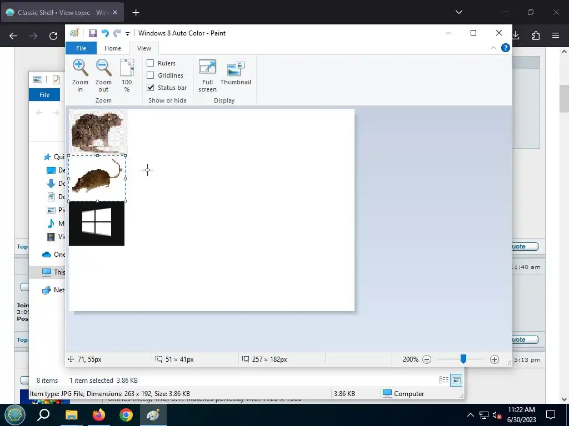Viewport: 569px width, 426px height.
Task: Go back in the browser
Action: pos(13,35)
